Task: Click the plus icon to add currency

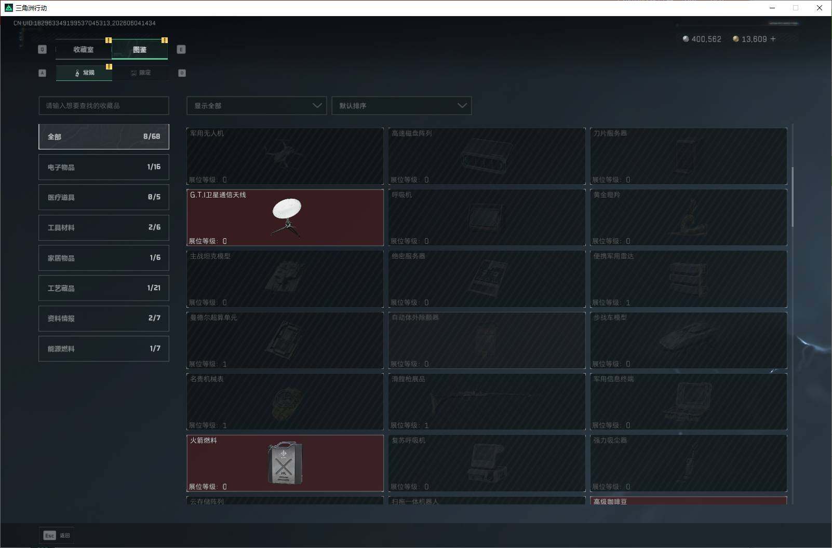Action: 773,39
